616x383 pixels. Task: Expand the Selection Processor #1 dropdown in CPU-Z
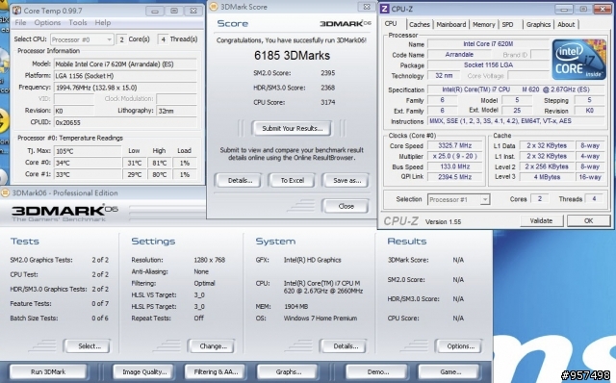485,199
